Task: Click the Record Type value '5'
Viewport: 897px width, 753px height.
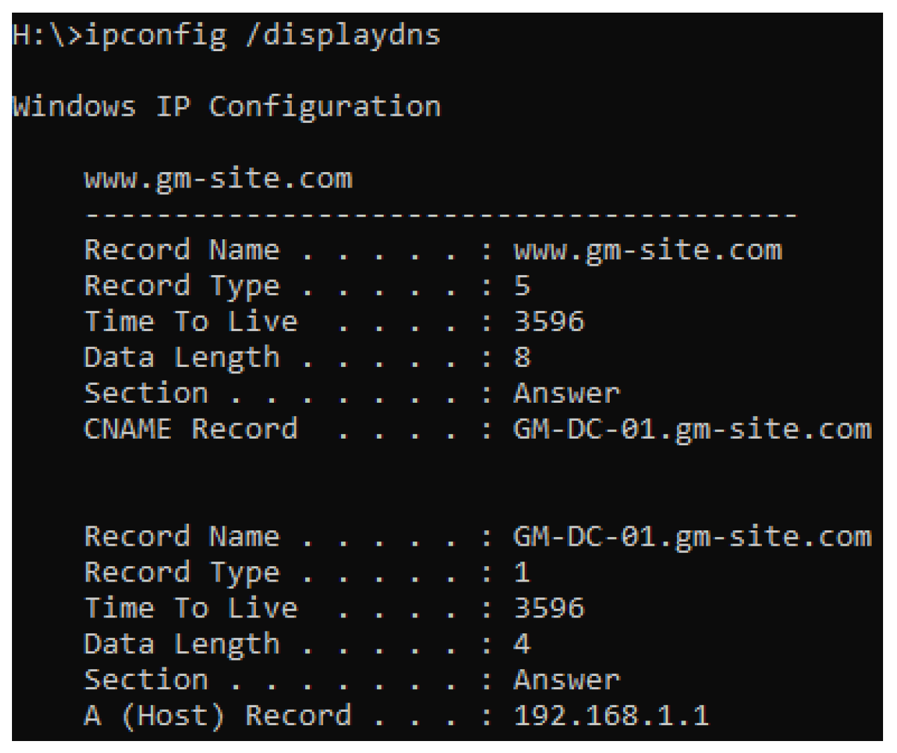Action: pyautogui.click(x=522, y=286)
